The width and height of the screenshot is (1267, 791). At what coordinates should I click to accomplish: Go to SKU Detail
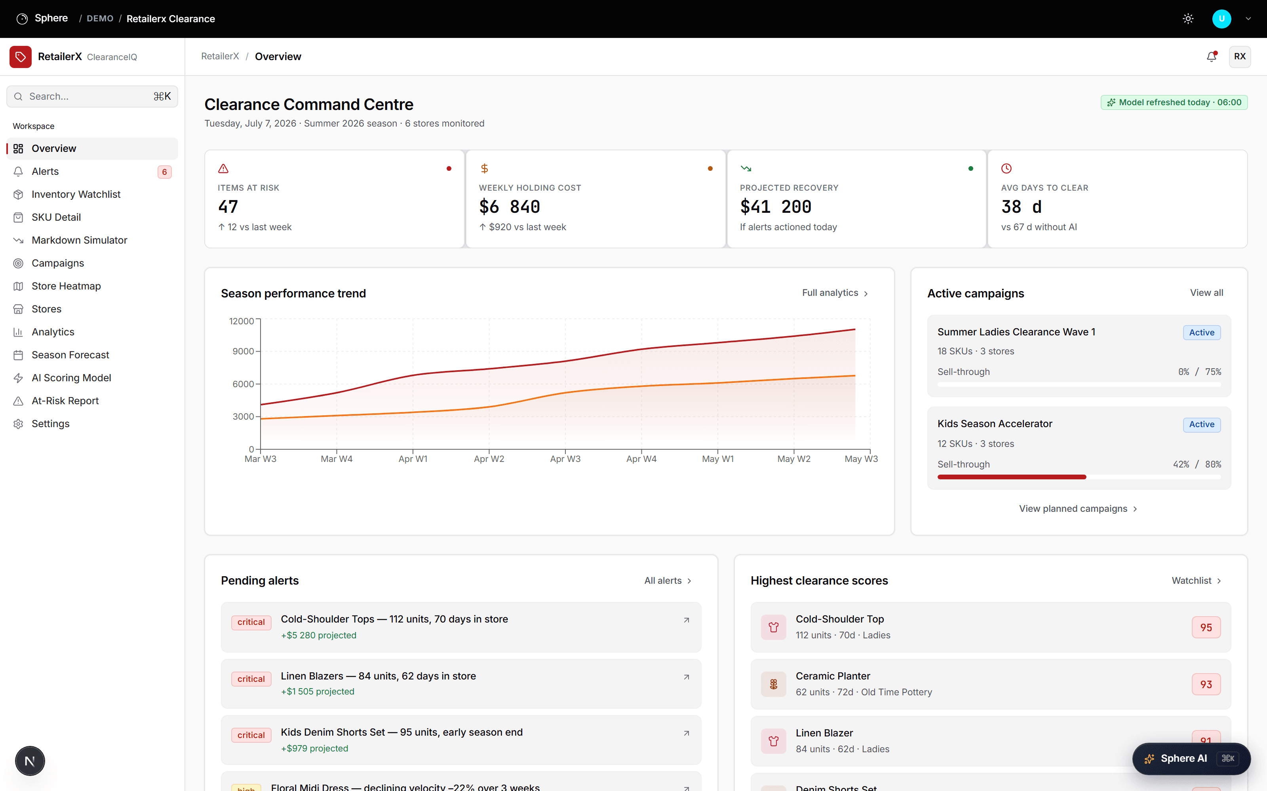coord(92,217)
